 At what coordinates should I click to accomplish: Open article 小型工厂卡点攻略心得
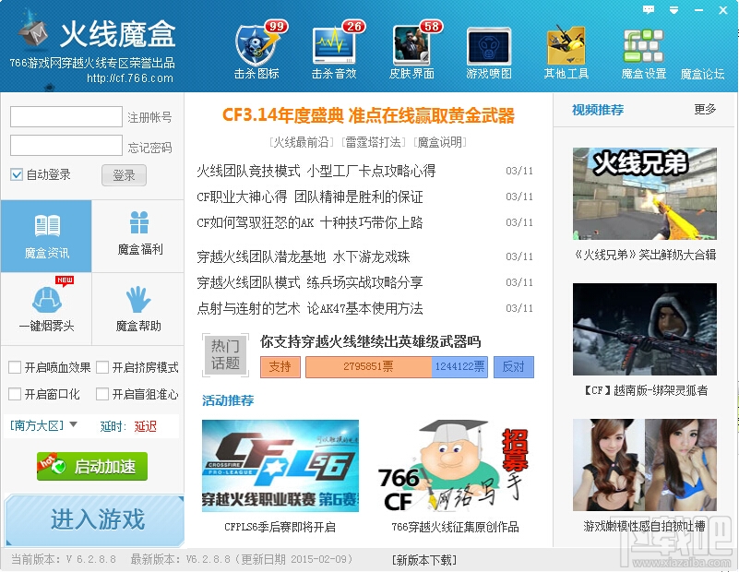316,171
